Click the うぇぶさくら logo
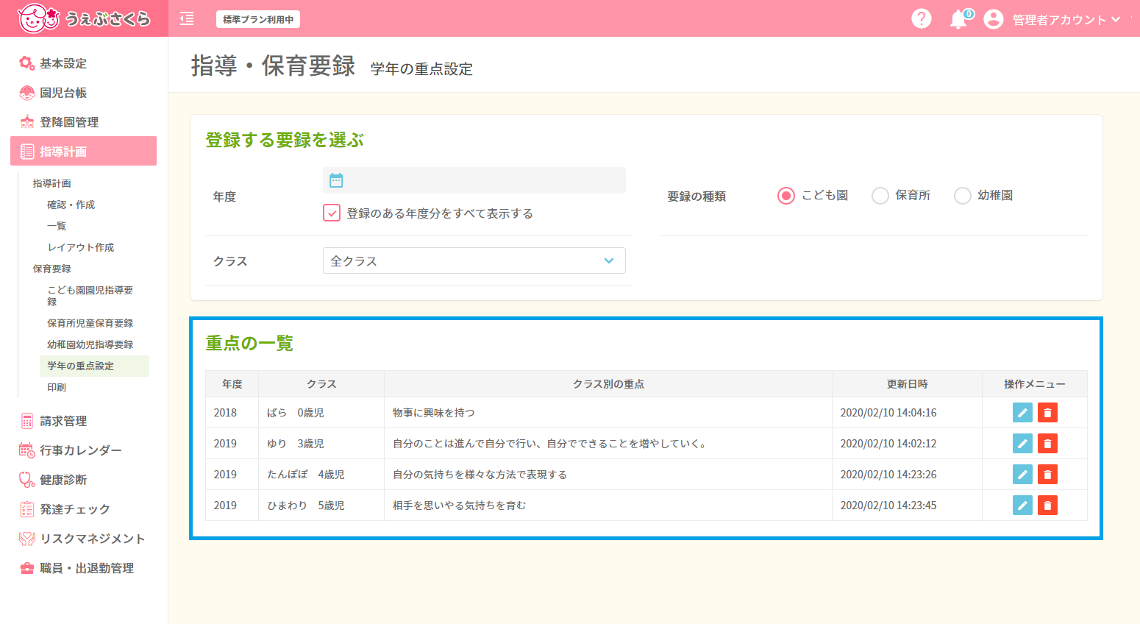1140x624 pixels. pos(84,18)
